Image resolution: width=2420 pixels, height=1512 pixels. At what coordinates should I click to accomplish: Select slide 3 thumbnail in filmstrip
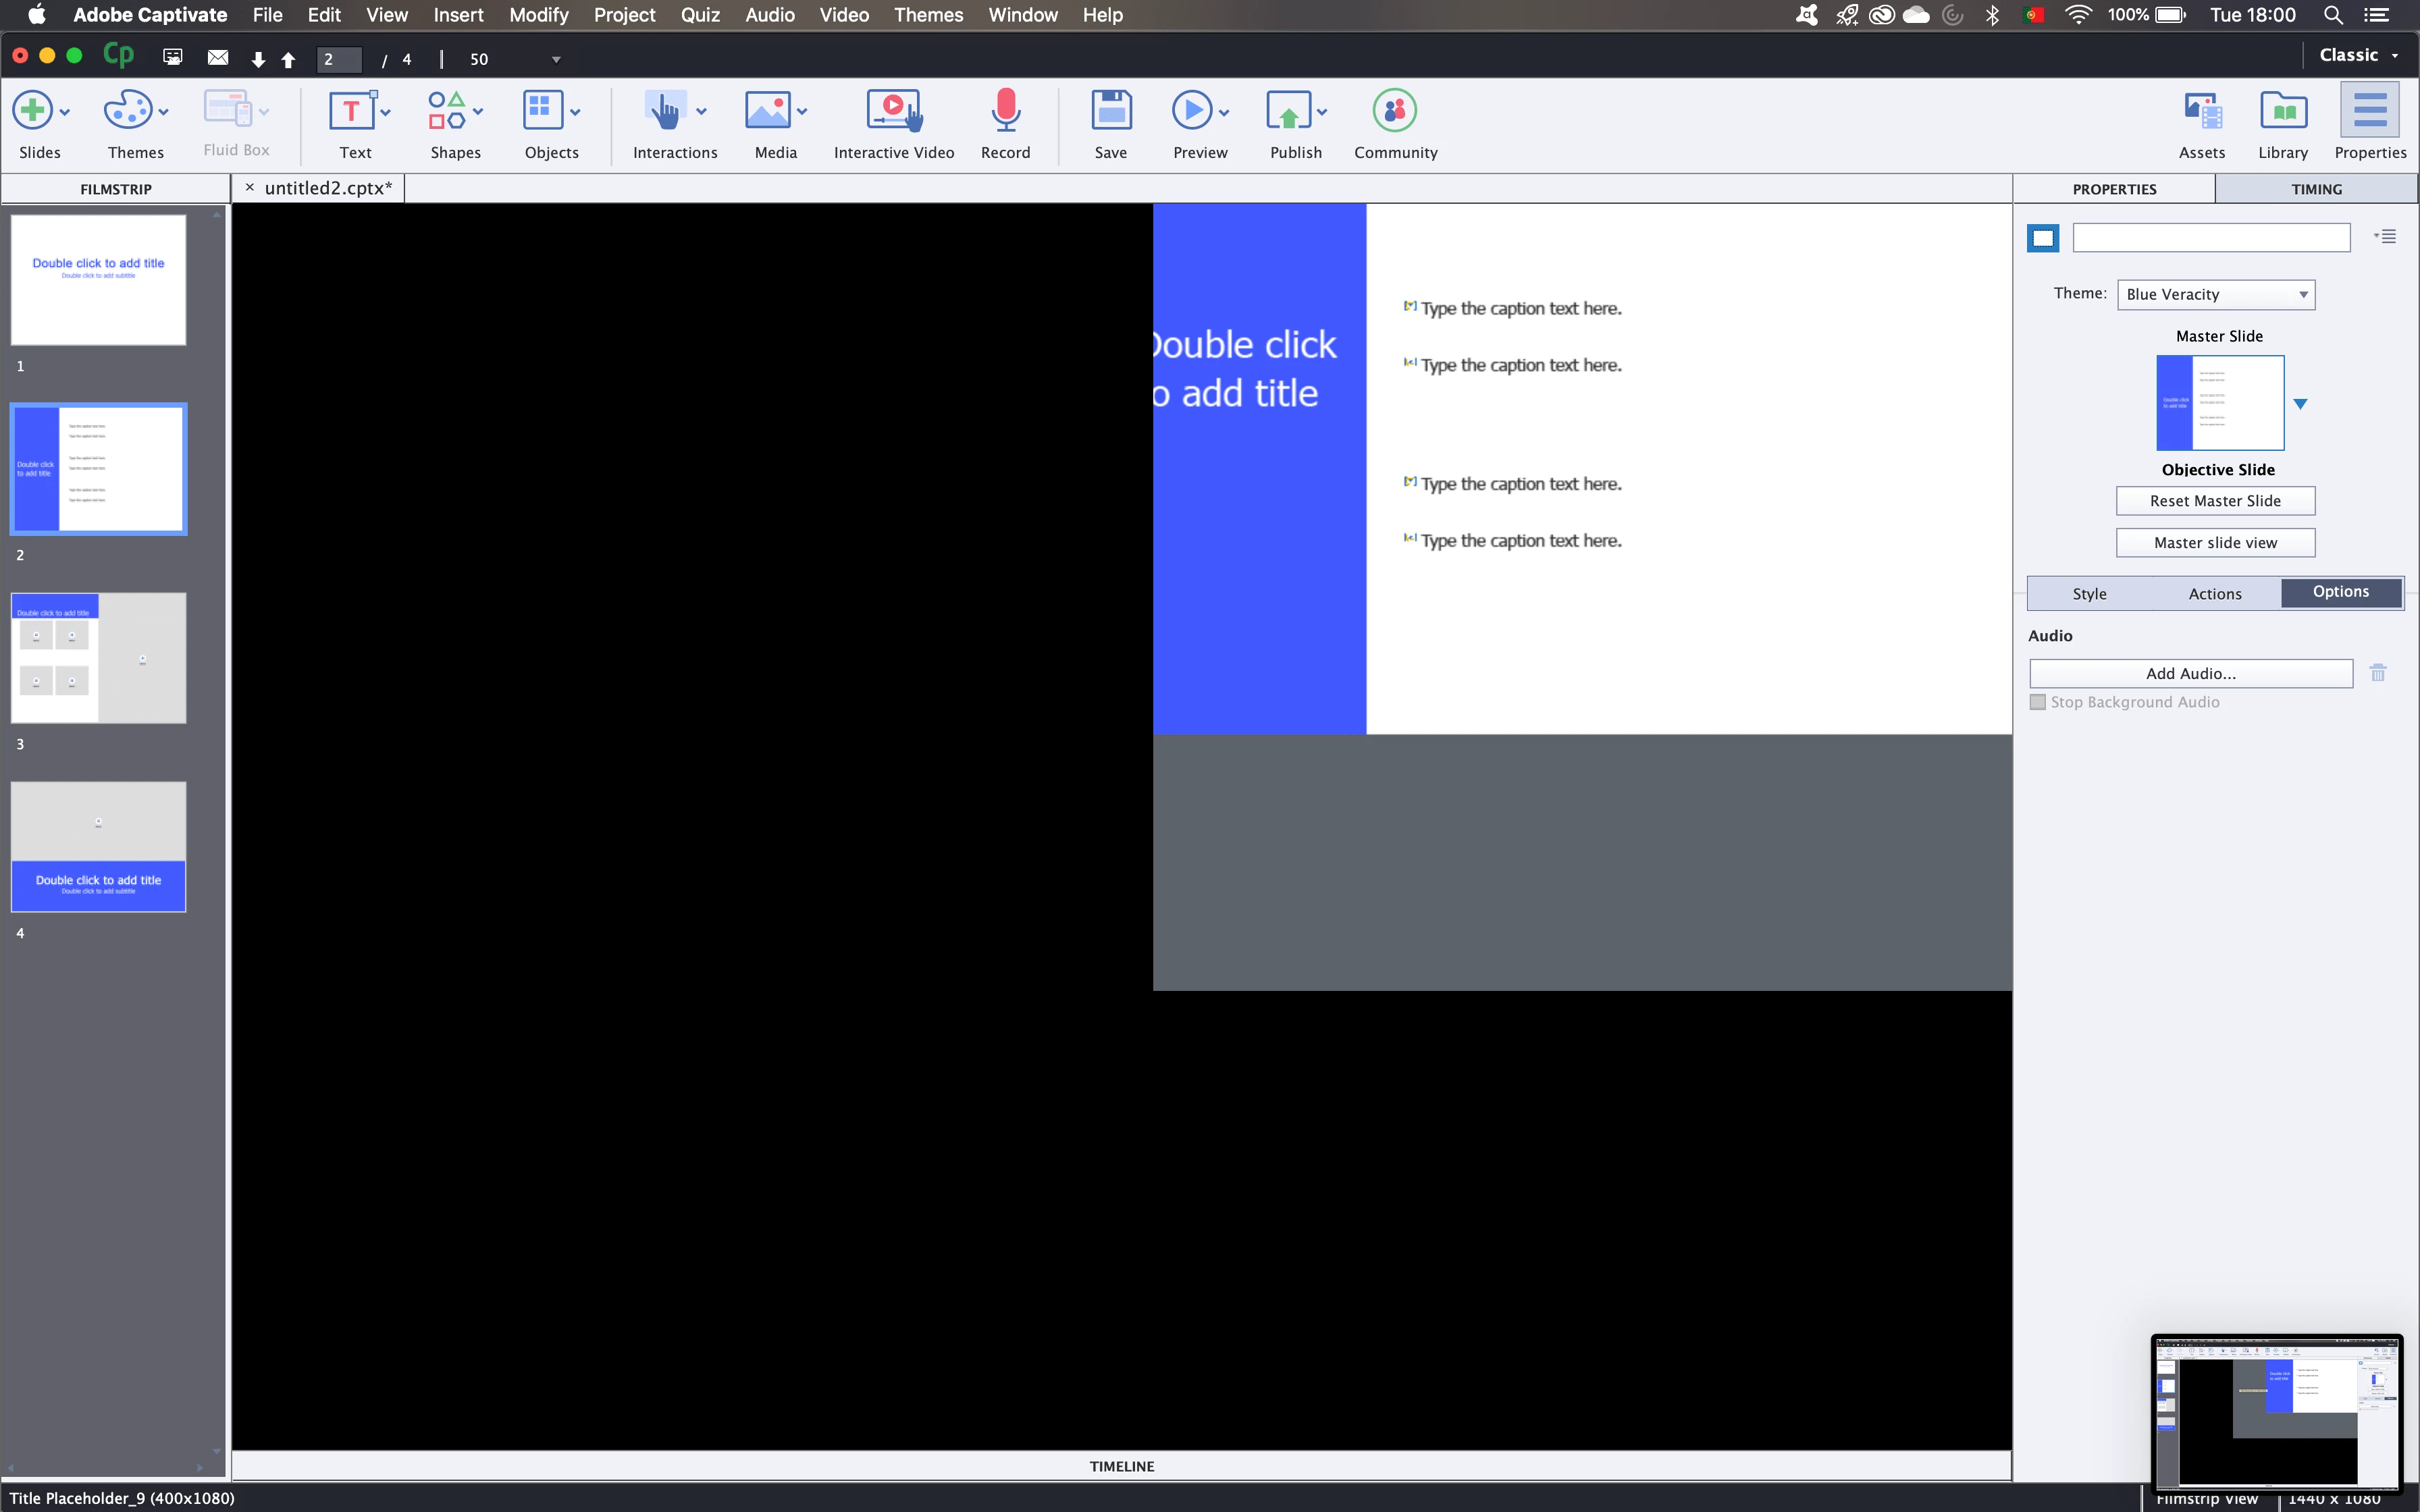click(98, 658)
